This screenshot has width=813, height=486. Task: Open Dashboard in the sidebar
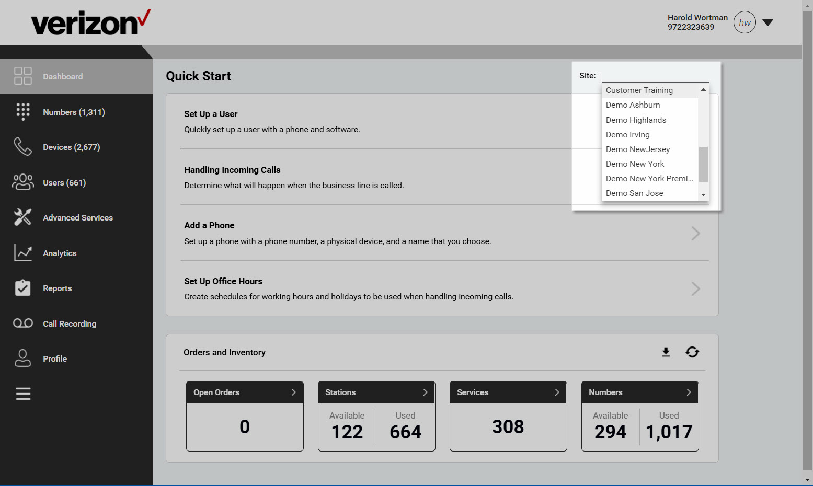click(x=76, y=76)
